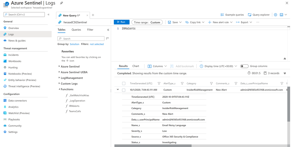Open Query explorer
Viewport: 294px width, 147px height.
[x=259, y=15]
